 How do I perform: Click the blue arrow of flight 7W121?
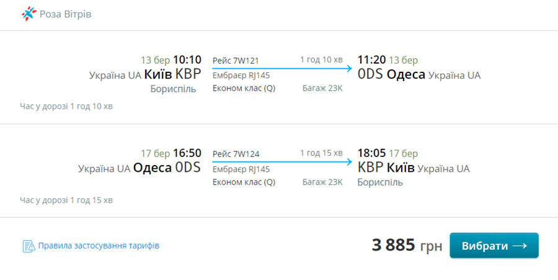tap(282, 68)
